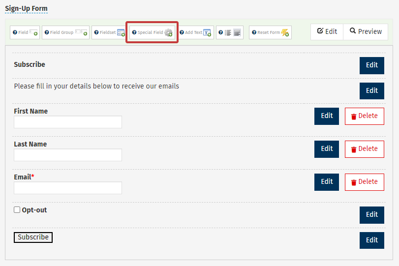
Task: Click the text alignment layout icon
Action: (x=230, y=32)
